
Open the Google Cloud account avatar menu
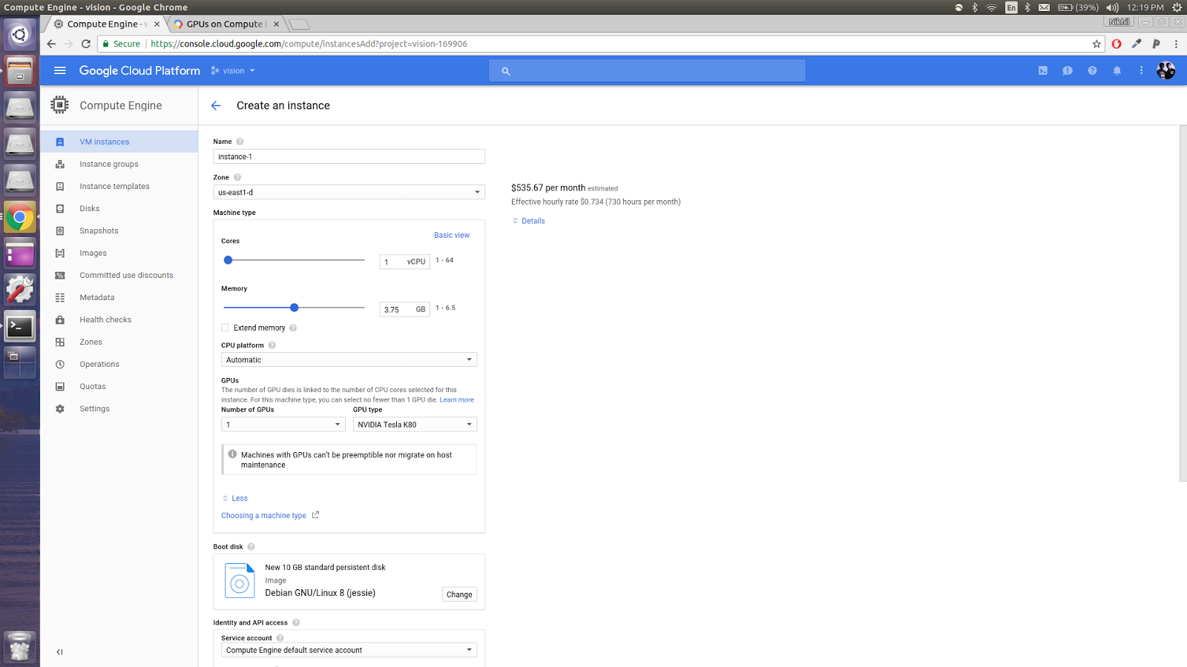1165,70
